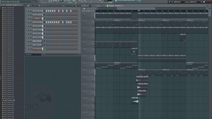Turn off the first step of the first channel

click(x=47, y=11)
